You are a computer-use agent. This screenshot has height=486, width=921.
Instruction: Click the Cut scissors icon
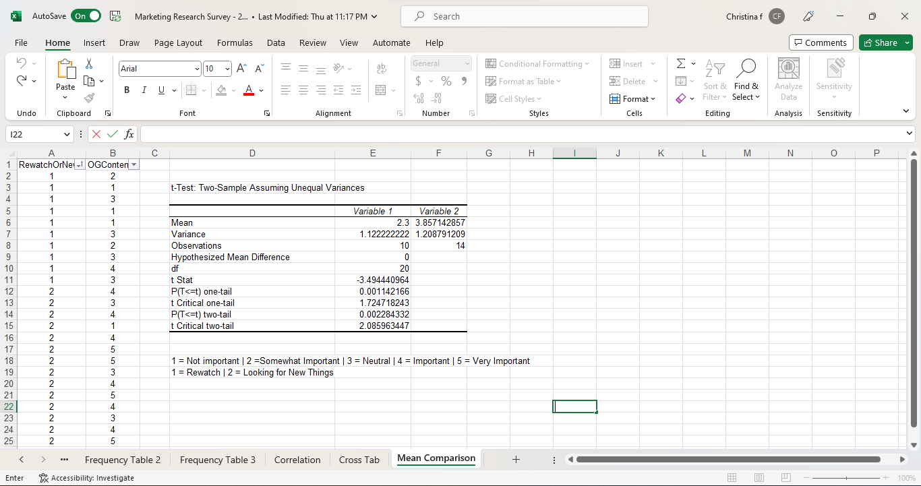tap(89, 63)
